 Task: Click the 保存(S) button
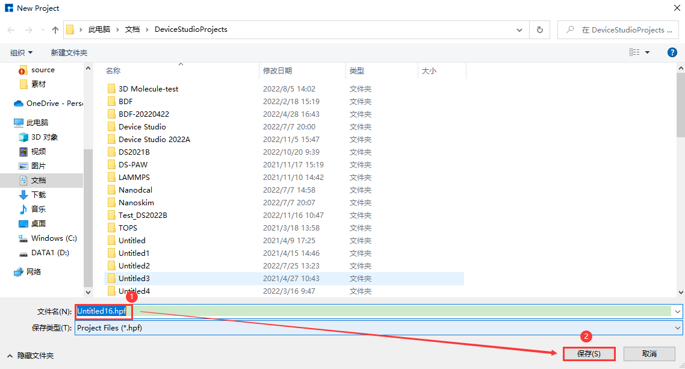(589, 354)
